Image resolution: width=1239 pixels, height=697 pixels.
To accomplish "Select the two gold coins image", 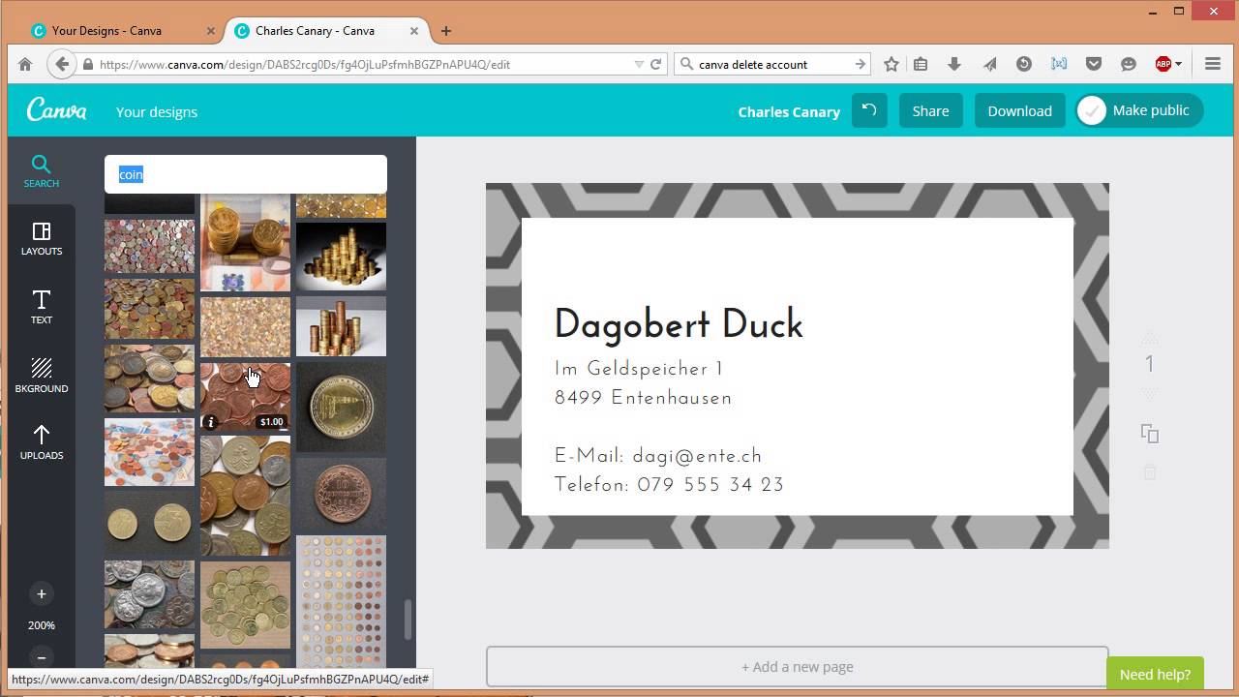I will (149, 522).
